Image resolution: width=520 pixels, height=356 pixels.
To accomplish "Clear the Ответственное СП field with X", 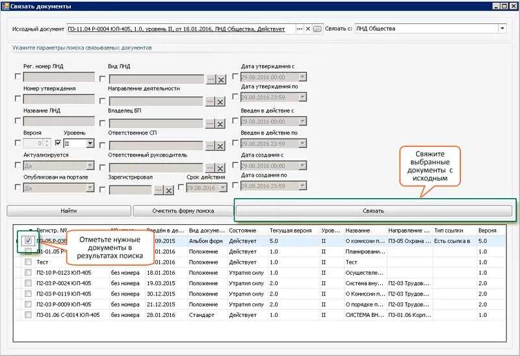I will [x=221, y=145].
